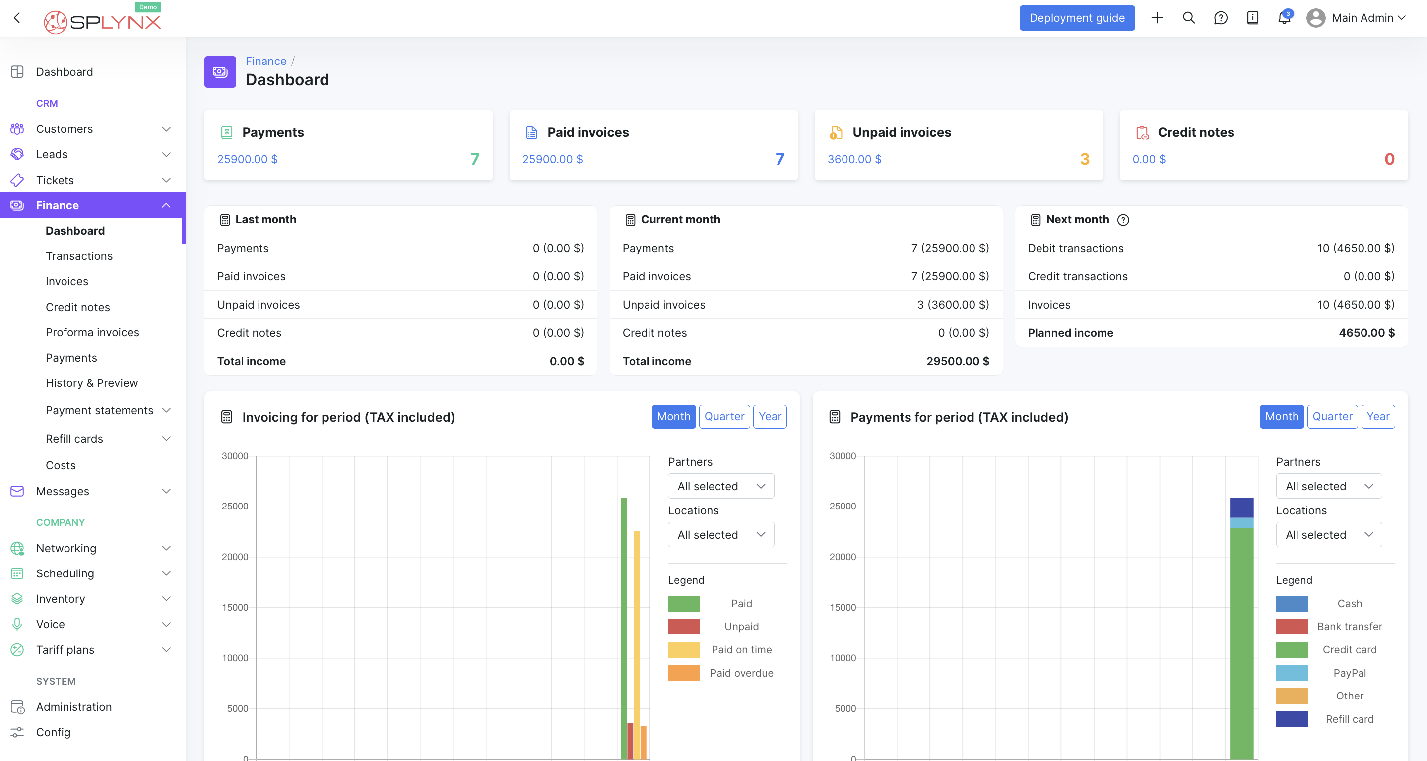Screen dimensions: 1427x761
Task: Select Transactions in the sidebar
Action: coord(79,256)
